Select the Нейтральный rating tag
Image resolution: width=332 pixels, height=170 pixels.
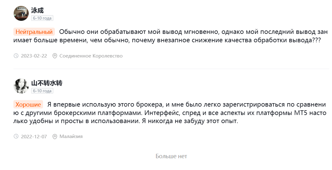click(34, 32)
